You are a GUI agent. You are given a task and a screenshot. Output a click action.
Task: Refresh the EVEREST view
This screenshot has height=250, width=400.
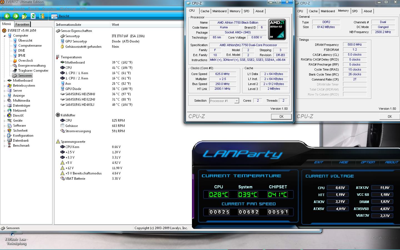click(x=33, y=16)
